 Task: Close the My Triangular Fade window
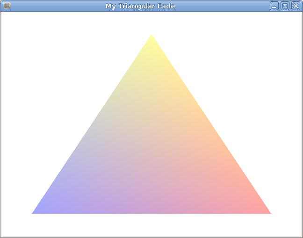pyautogui.click(x=296, y=6)
